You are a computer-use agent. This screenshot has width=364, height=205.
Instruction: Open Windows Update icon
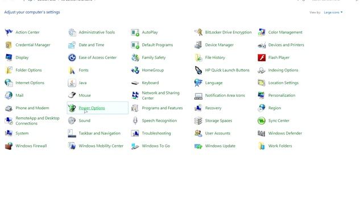click(x=198, y=146)
